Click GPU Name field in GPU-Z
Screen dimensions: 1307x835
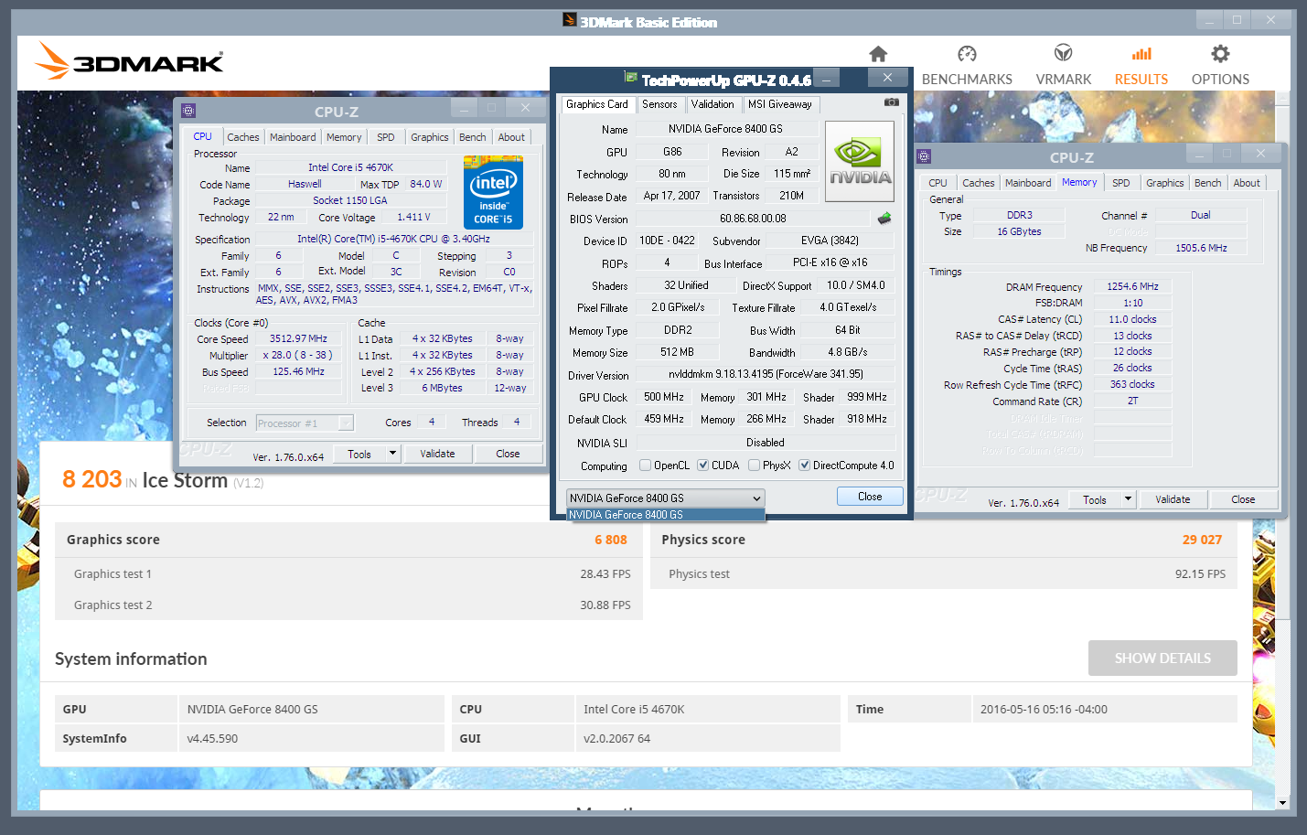725,129
